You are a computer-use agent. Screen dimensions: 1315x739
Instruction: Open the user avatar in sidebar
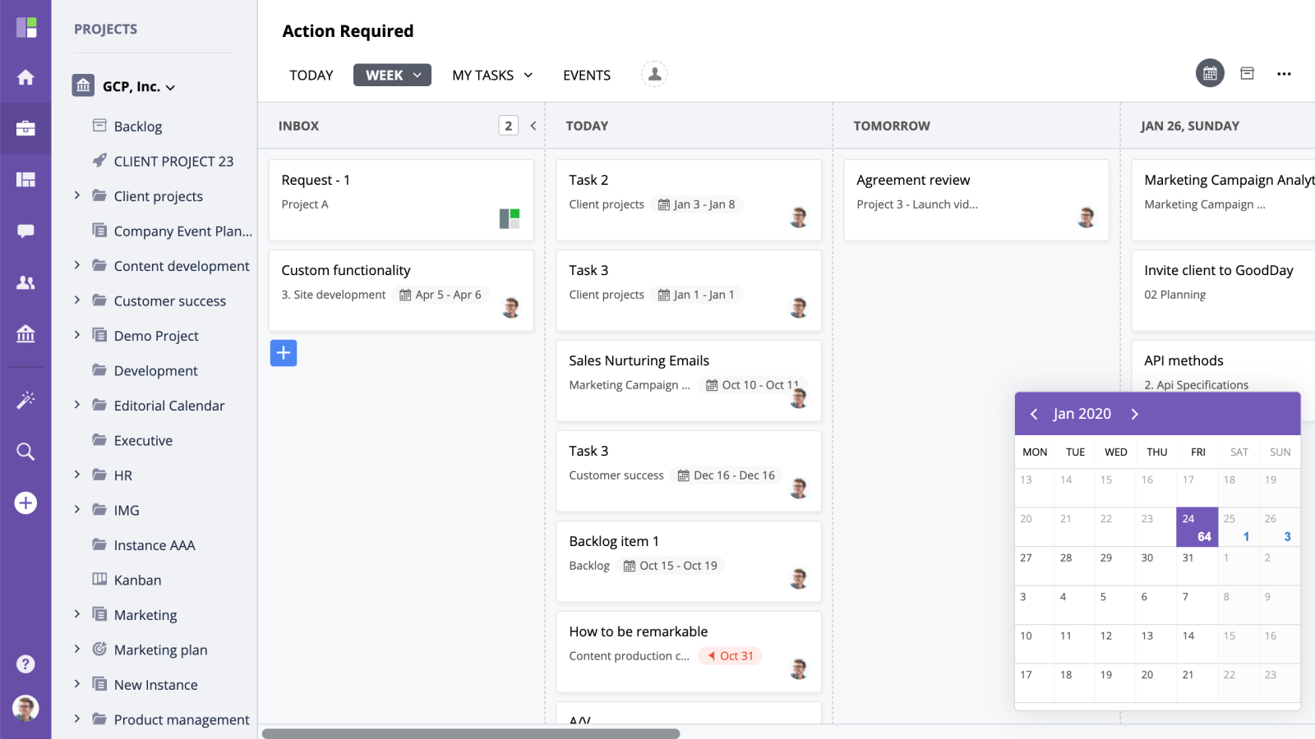tap(25, 708)
